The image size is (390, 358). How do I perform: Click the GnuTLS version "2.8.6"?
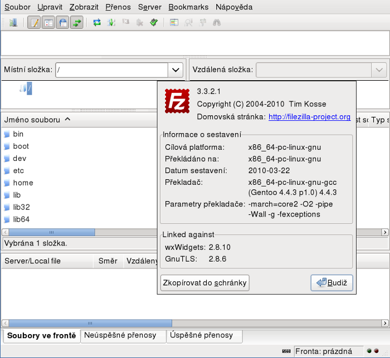click(218, 259)
